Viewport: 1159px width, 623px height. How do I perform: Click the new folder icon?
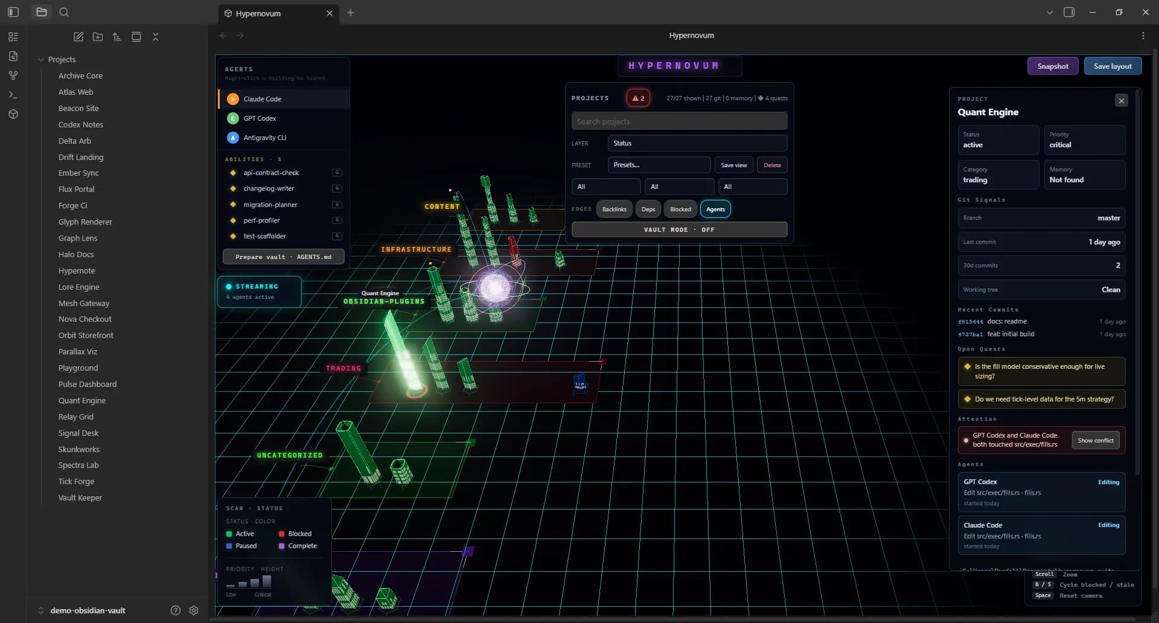pyautogui.click(x=98, y=37)
